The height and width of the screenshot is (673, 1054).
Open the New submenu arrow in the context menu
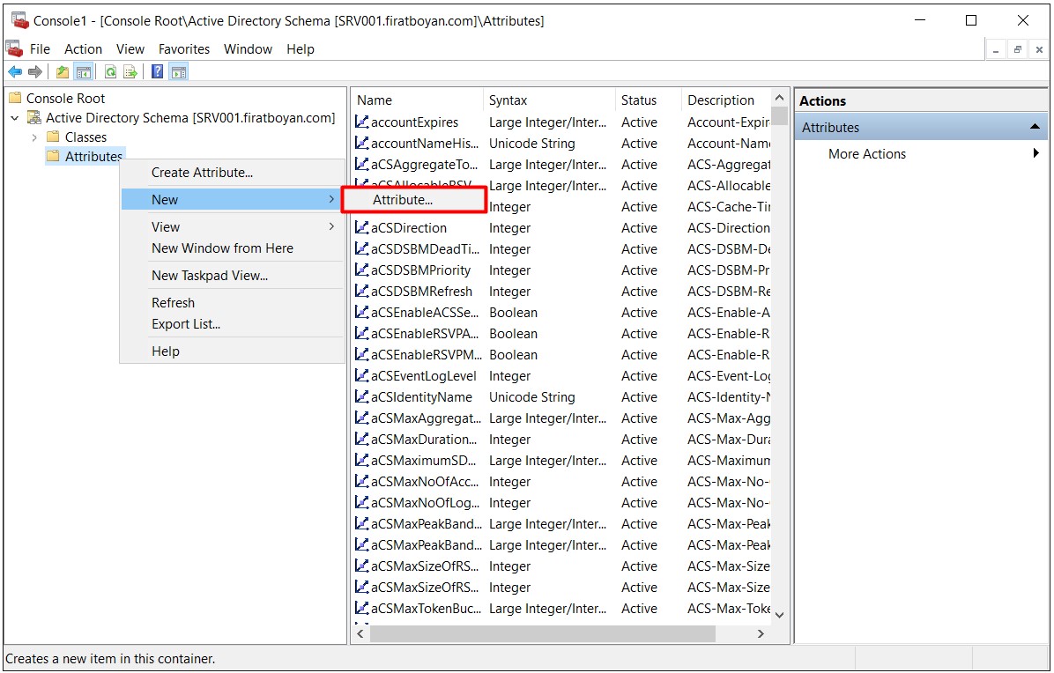tap(331, 199)
